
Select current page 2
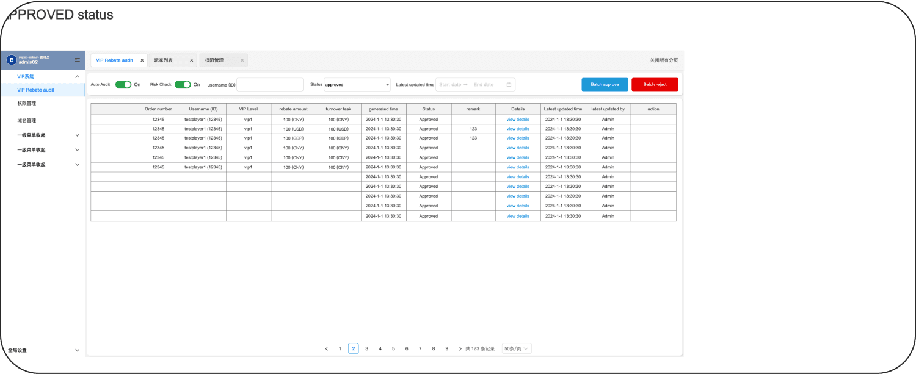point(354,348)
